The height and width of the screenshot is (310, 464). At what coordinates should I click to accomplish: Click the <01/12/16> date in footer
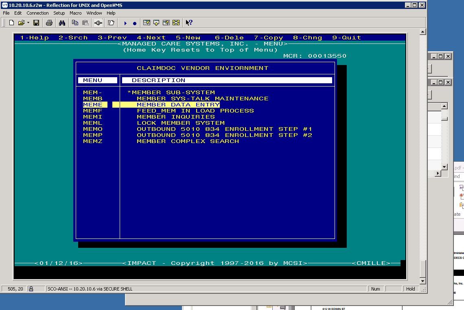pos(58,263)
